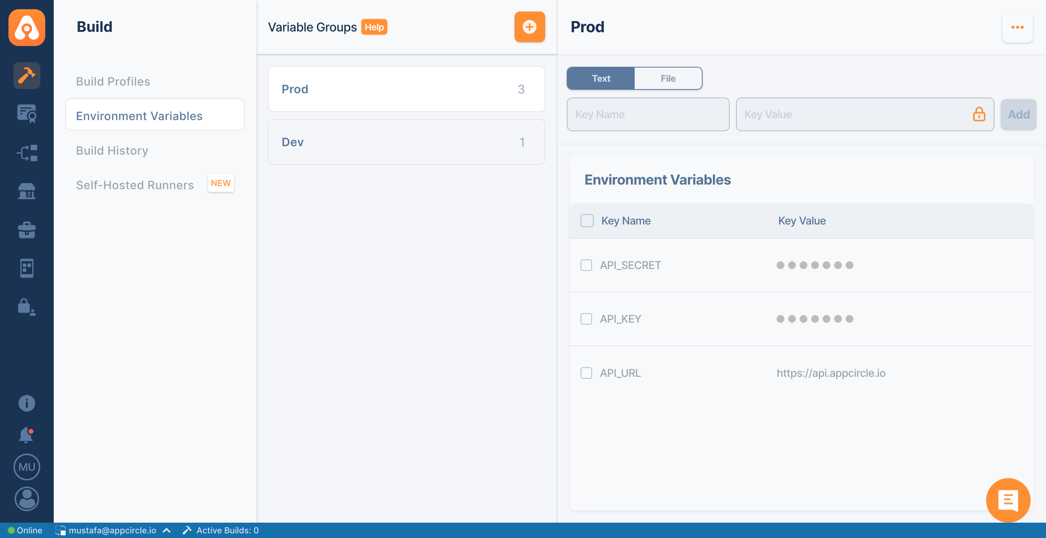
Task: Switch to the Text tab
Action: pos(601,78)
